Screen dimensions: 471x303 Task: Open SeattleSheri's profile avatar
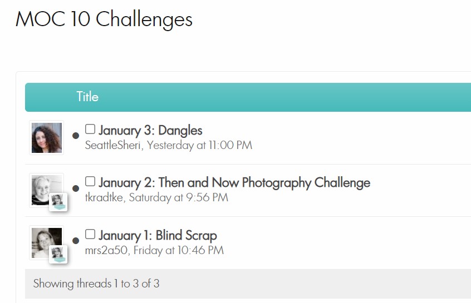(x=47, y=138)
